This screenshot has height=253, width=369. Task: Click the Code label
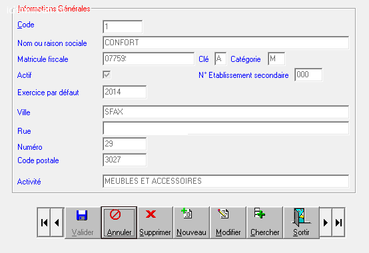[26, 25]
